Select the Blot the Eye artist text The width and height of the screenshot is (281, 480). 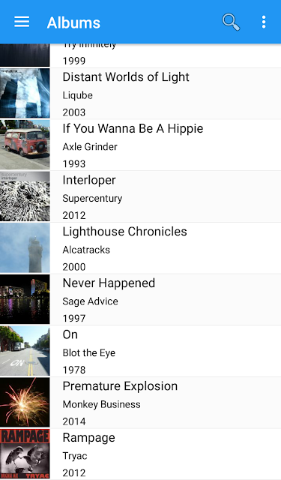89,352
